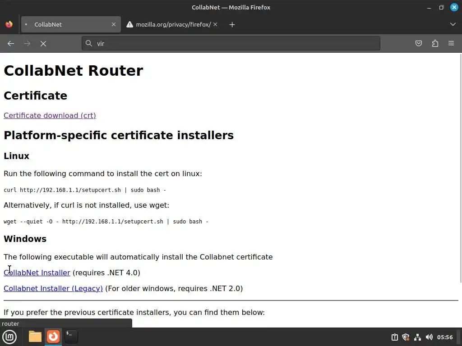This screenshot has width=462, height=346.
Task: Open the Terminal from the taskbar
Action: click(x=71, y=337)
